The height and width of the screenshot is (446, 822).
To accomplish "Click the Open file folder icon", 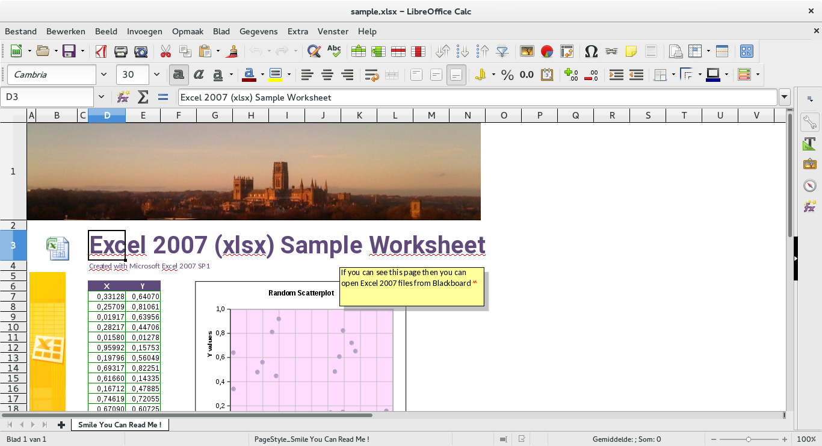I will click(42, 51).
